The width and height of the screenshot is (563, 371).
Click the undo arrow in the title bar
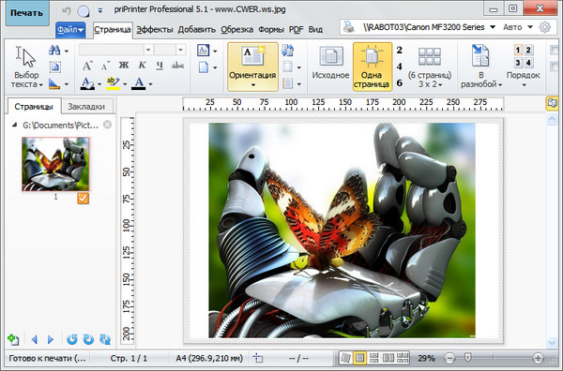tap(66, 10)
